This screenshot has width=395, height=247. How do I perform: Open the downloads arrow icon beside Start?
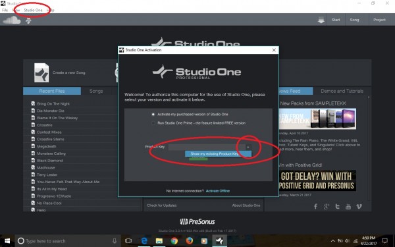pyautogui.click(x=321, y=20)
